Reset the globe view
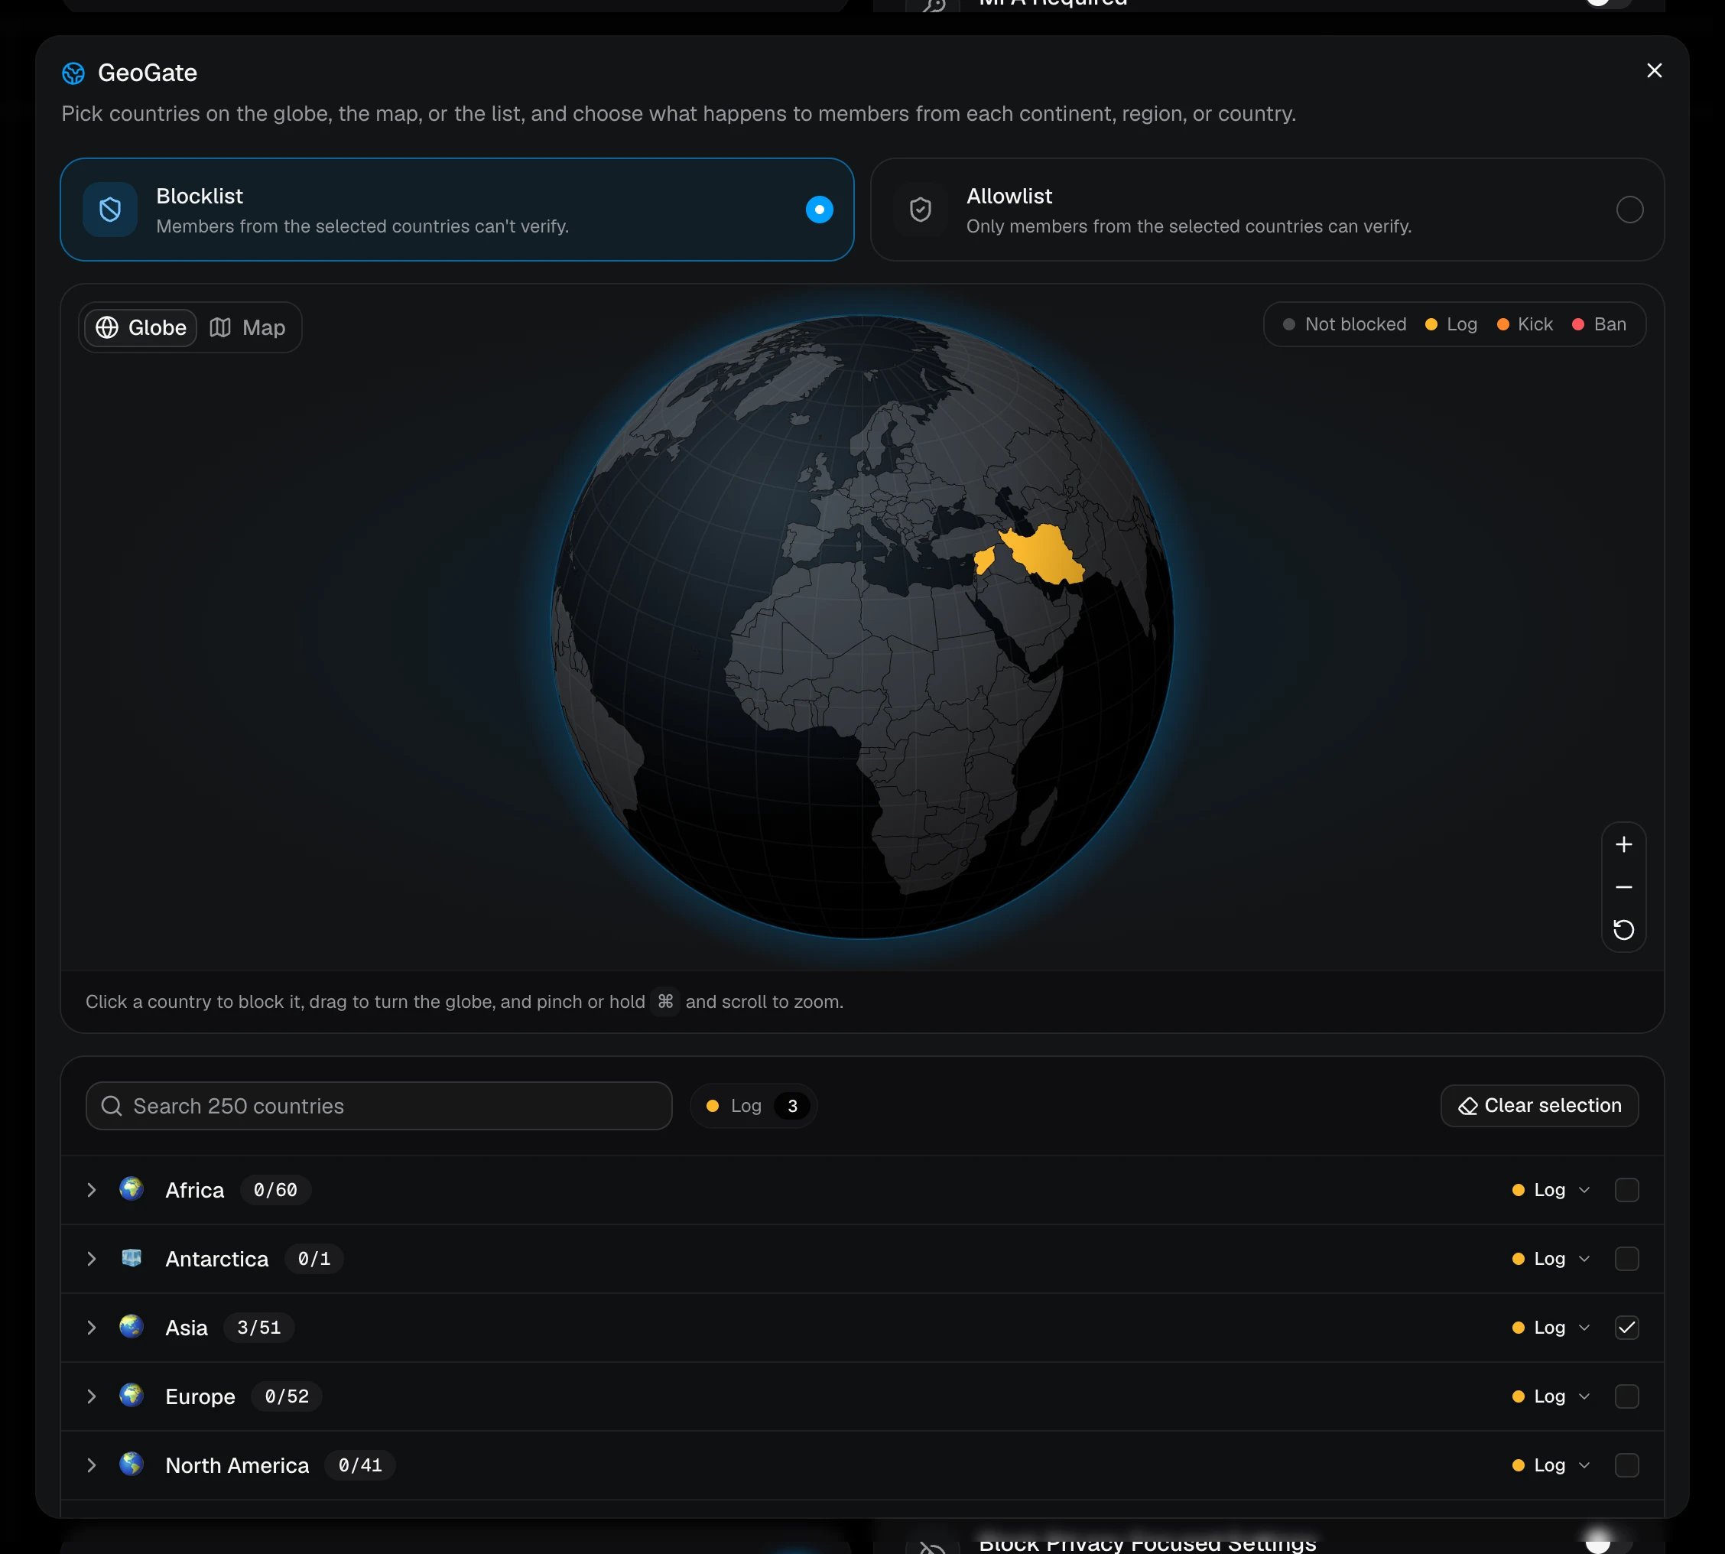 (x=1623, y=930)
